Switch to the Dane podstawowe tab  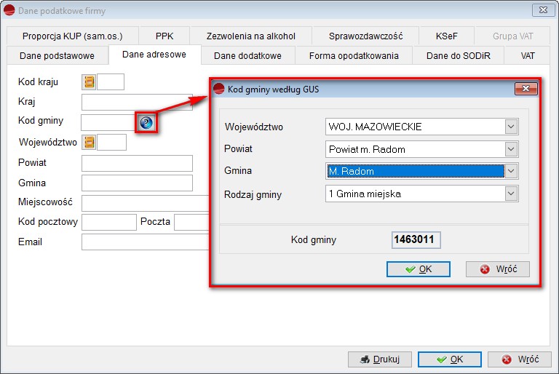pyautogui.click(x=58, y=55)
